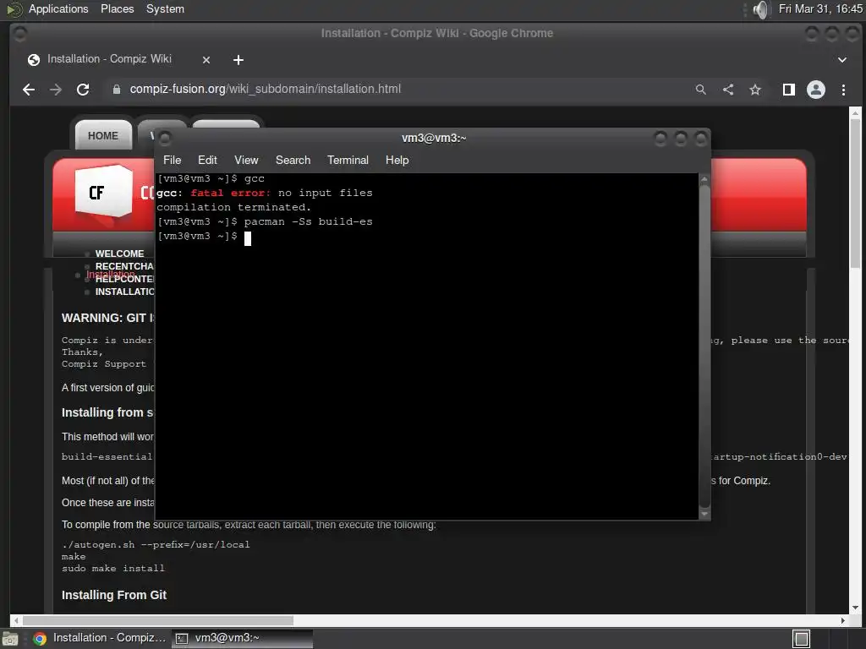Viewport: 866px width, 649px height.
Task: Click the CF Compiz Fusion logo
Action: pyautogui.click(x=104, y=191)
